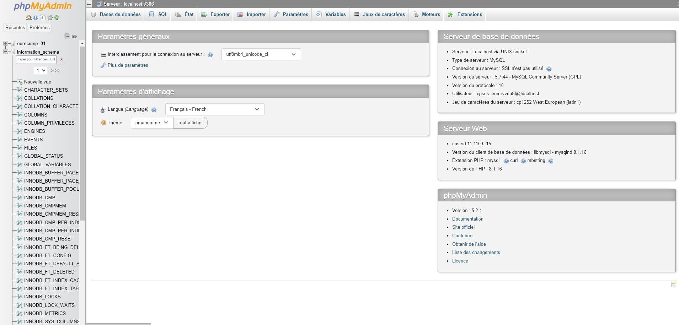The width and height of the screenshot is (679, 325).
Task: Click the view icon beside INNODB_LOCKS
Action: [20, 297]
